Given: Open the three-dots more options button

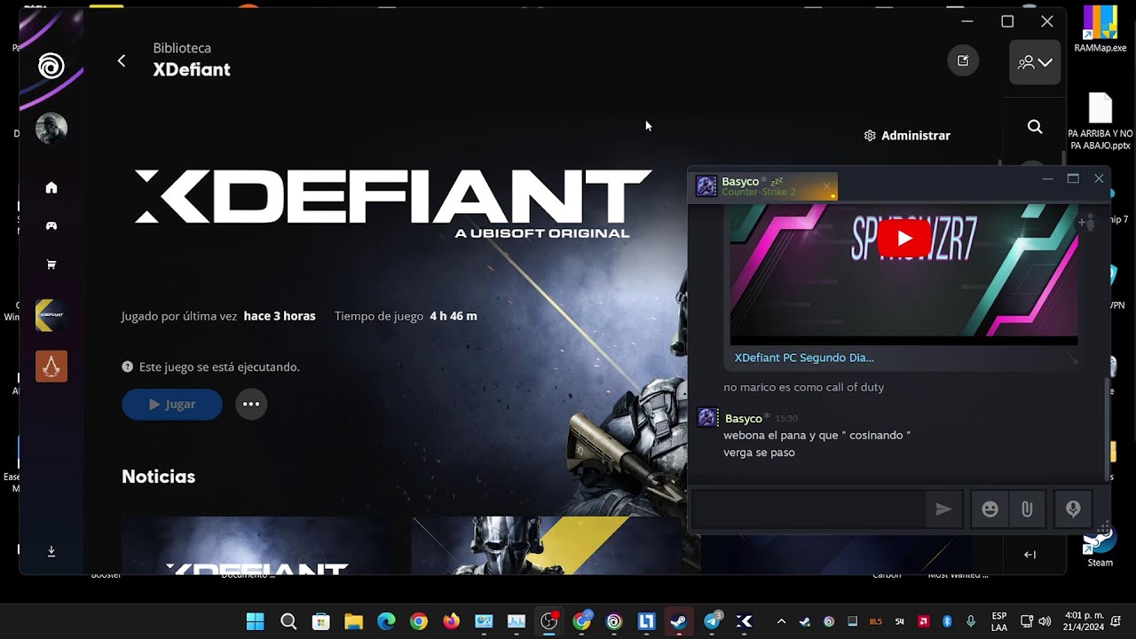Looking at the screenshot, I should [251, 404].
